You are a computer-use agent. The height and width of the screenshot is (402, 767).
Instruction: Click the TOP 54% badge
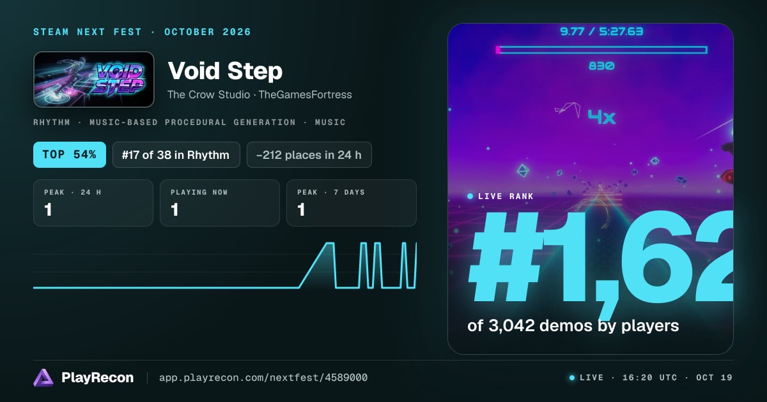(70, 154)
